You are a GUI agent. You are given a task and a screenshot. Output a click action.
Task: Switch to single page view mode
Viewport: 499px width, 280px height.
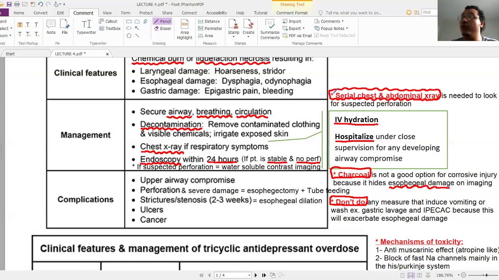coord(402,275)
